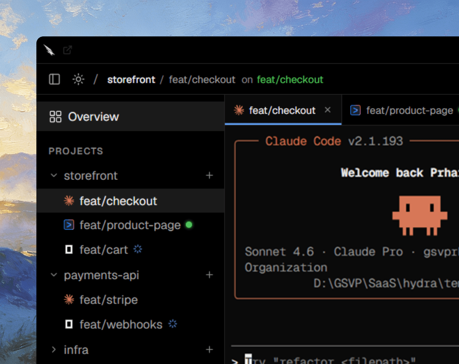This screenshot has height=364, width=459.
Task: Click the PROJECTS section heading
Action: click(76, 151)
